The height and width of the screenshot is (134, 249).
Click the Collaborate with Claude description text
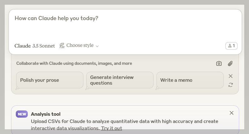coord(74,64)
